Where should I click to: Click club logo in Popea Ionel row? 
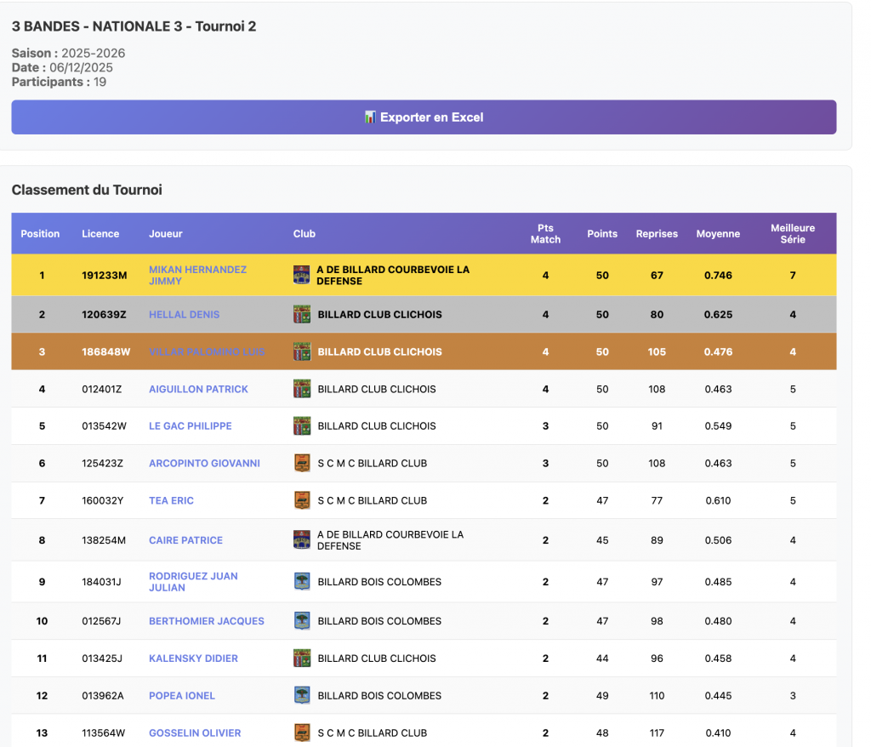[302, 696]
